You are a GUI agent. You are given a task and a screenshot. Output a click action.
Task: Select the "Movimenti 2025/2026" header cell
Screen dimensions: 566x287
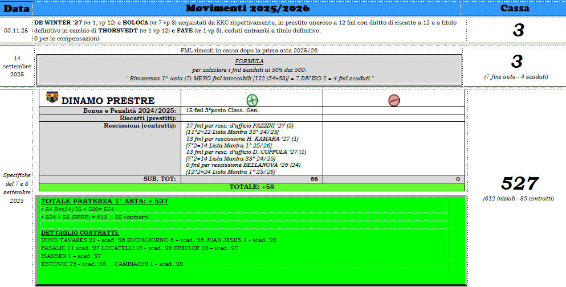pyautogui.click(x=247, y=8)
